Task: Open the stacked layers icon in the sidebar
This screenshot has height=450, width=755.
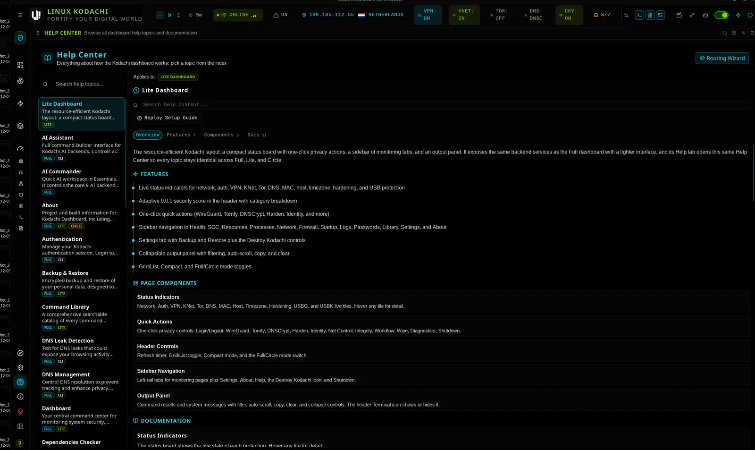Action: coord(20,126)
